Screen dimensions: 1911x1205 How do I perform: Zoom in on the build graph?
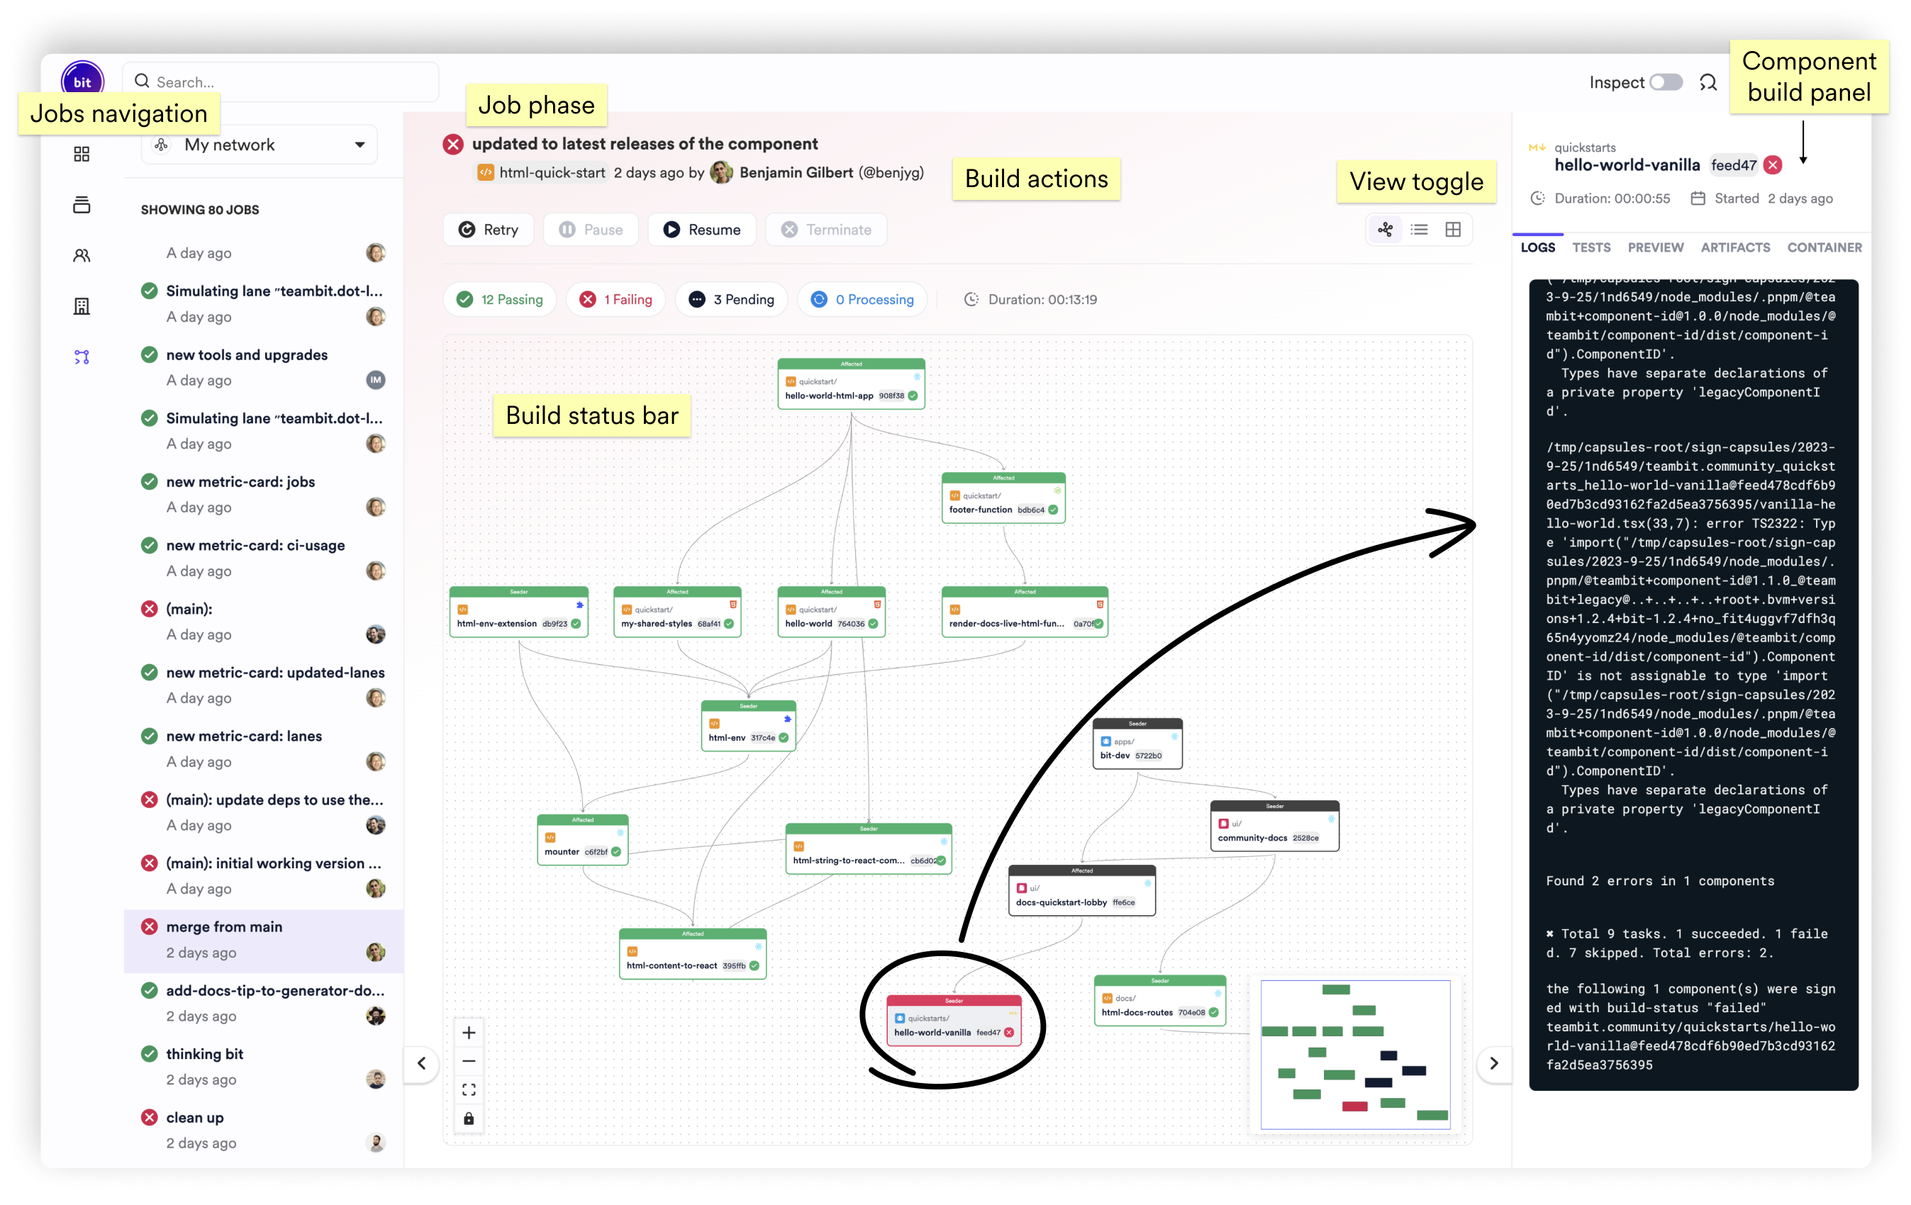[x=469, y=1033]
